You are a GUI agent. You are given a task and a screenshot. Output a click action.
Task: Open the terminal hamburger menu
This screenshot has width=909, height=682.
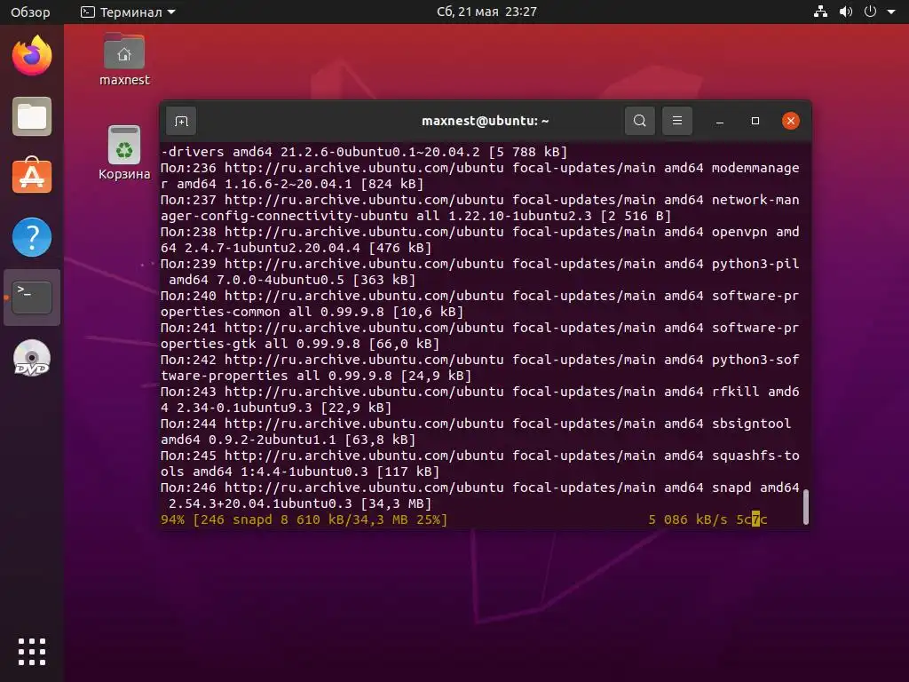(x=676, y=121)
